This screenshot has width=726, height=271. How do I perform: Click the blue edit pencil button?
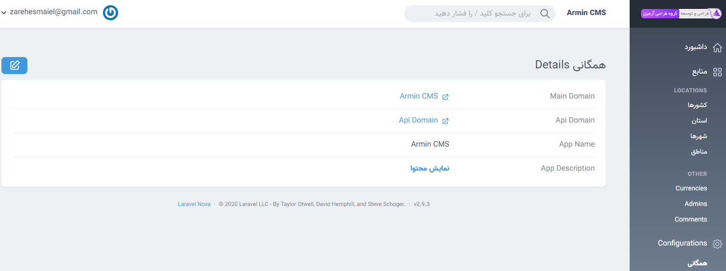coord(15,66)
